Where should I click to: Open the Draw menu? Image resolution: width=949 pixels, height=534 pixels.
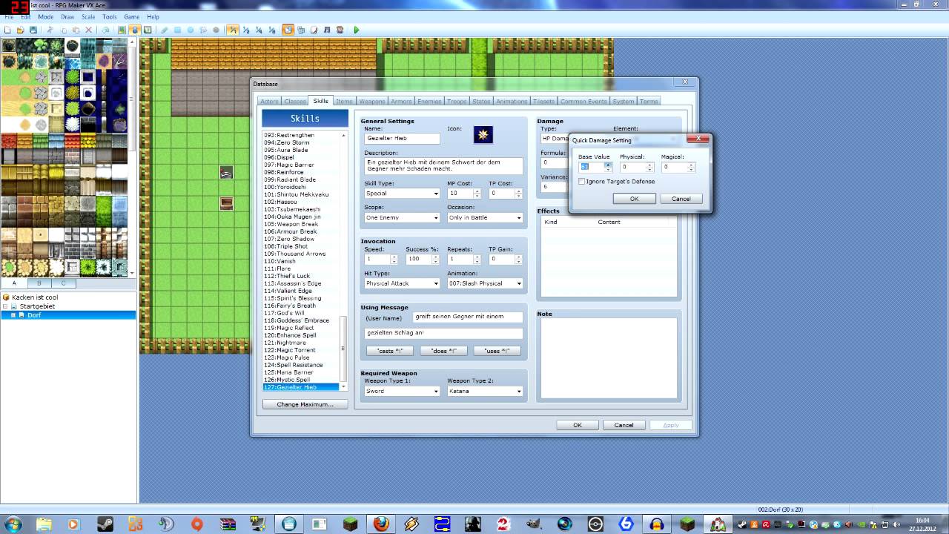[67, 16]
